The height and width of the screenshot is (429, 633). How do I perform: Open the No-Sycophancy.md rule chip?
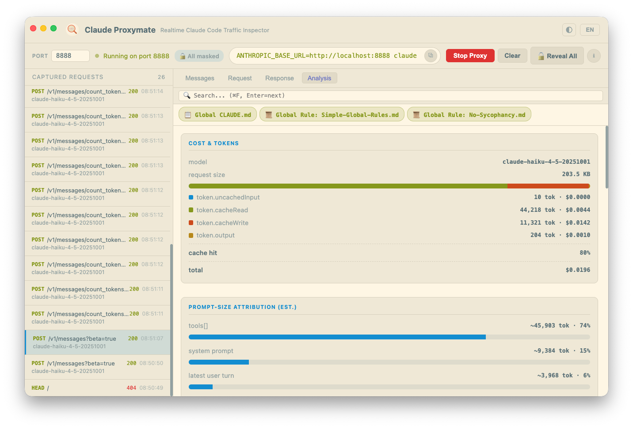coord(469,115)
